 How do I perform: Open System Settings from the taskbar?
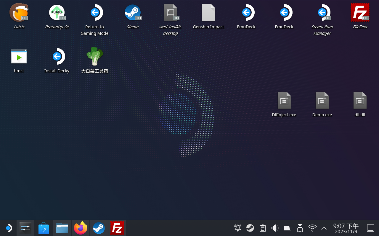(25, 228)
